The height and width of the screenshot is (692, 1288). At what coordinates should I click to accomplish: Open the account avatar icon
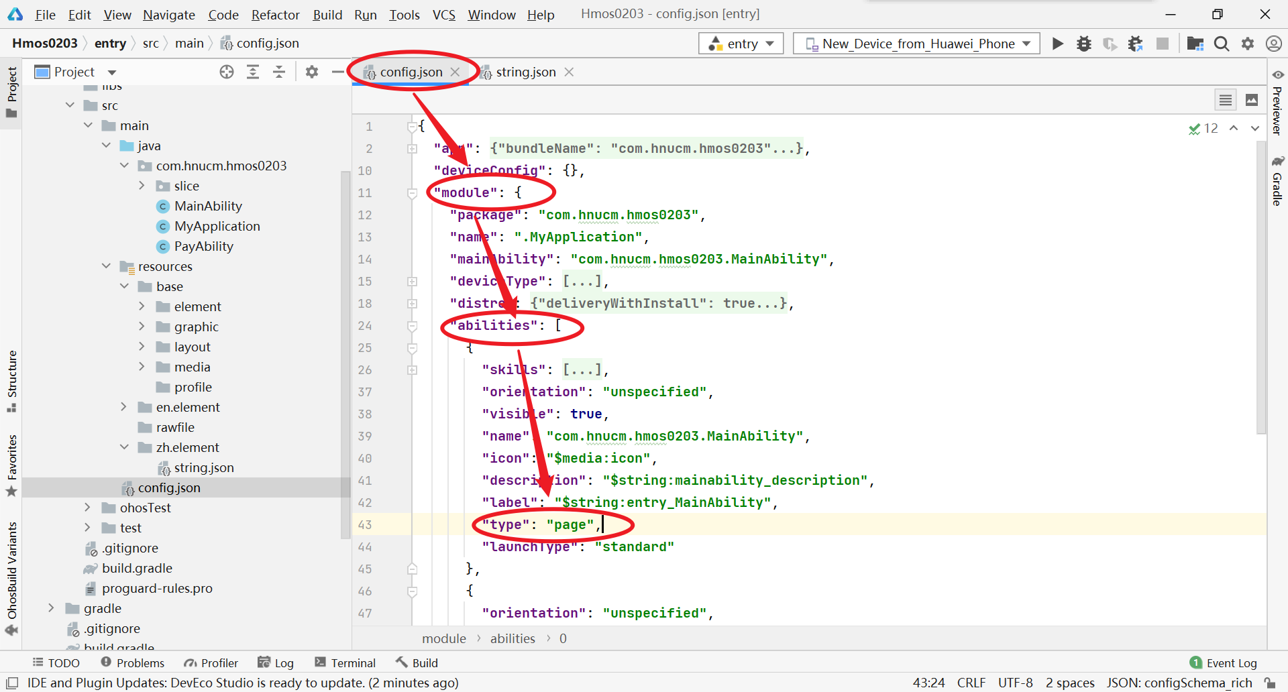(1273, 44)
